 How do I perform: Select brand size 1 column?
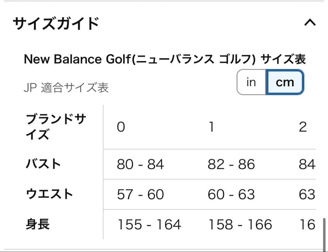[211, 127]
